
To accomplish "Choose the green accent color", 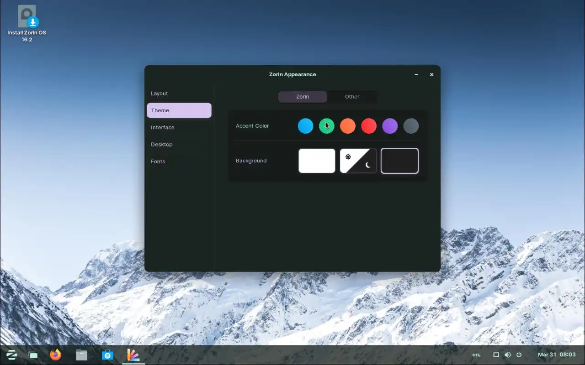I will pyautogui.click(x=326, y=126).
